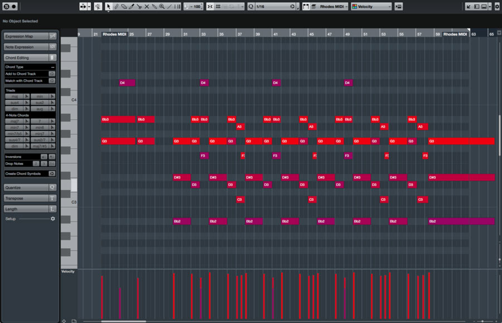The height and width of the screenshot is (323, 502).
Task: Click the Add to Chord Track button
Action: pyautogui.click(x=51, y=74)
